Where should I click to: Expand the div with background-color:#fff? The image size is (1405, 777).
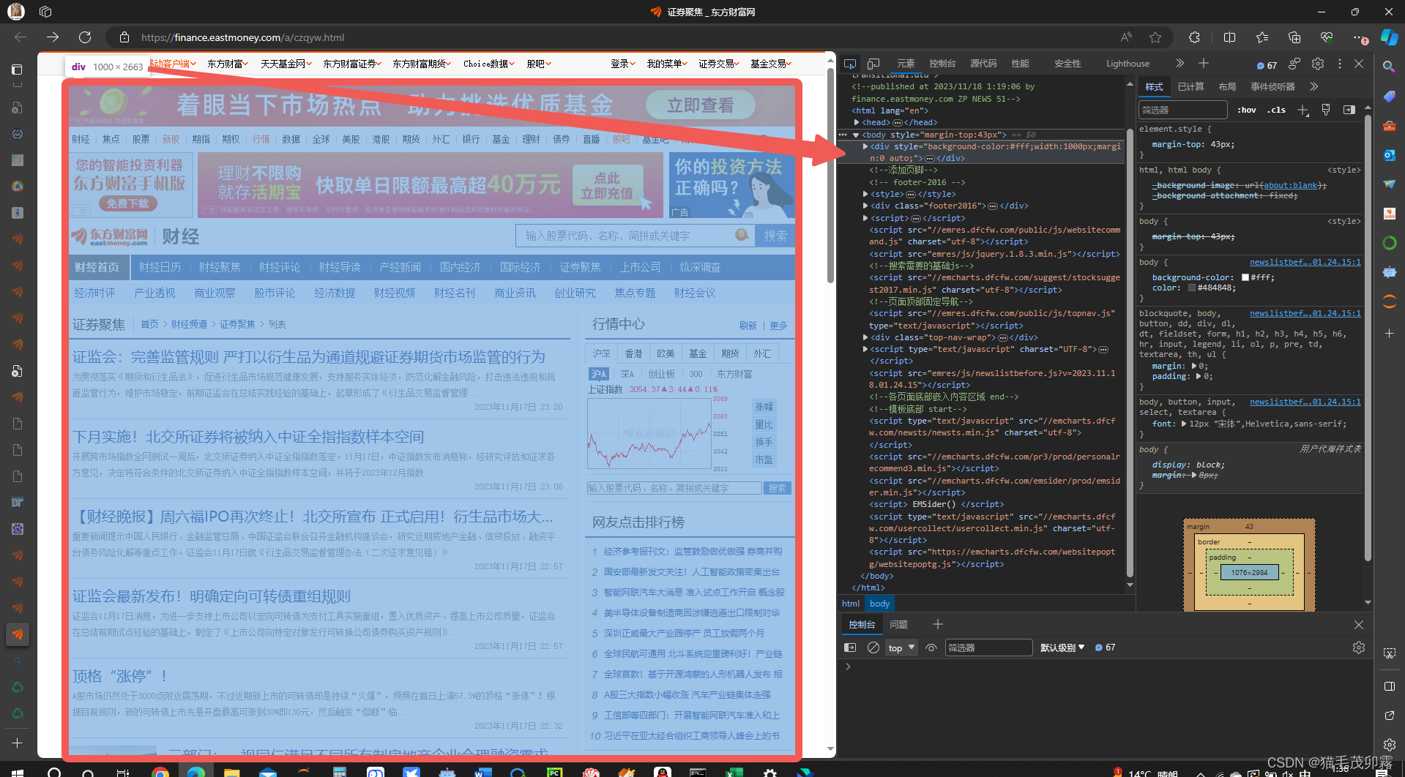coord(865,146)
